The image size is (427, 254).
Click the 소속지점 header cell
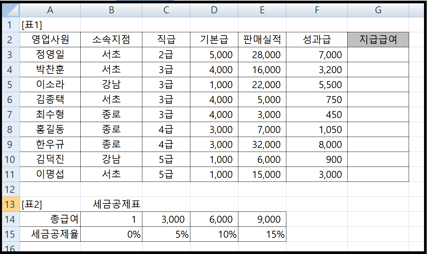111,40
